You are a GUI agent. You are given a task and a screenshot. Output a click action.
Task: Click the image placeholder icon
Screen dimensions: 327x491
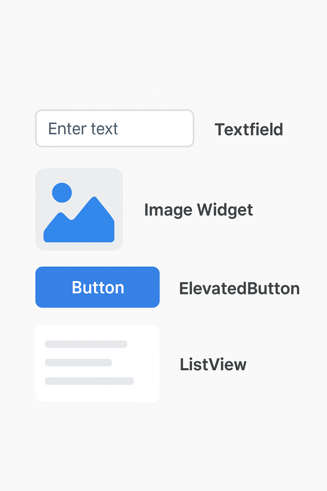click(x=79, y=210)
